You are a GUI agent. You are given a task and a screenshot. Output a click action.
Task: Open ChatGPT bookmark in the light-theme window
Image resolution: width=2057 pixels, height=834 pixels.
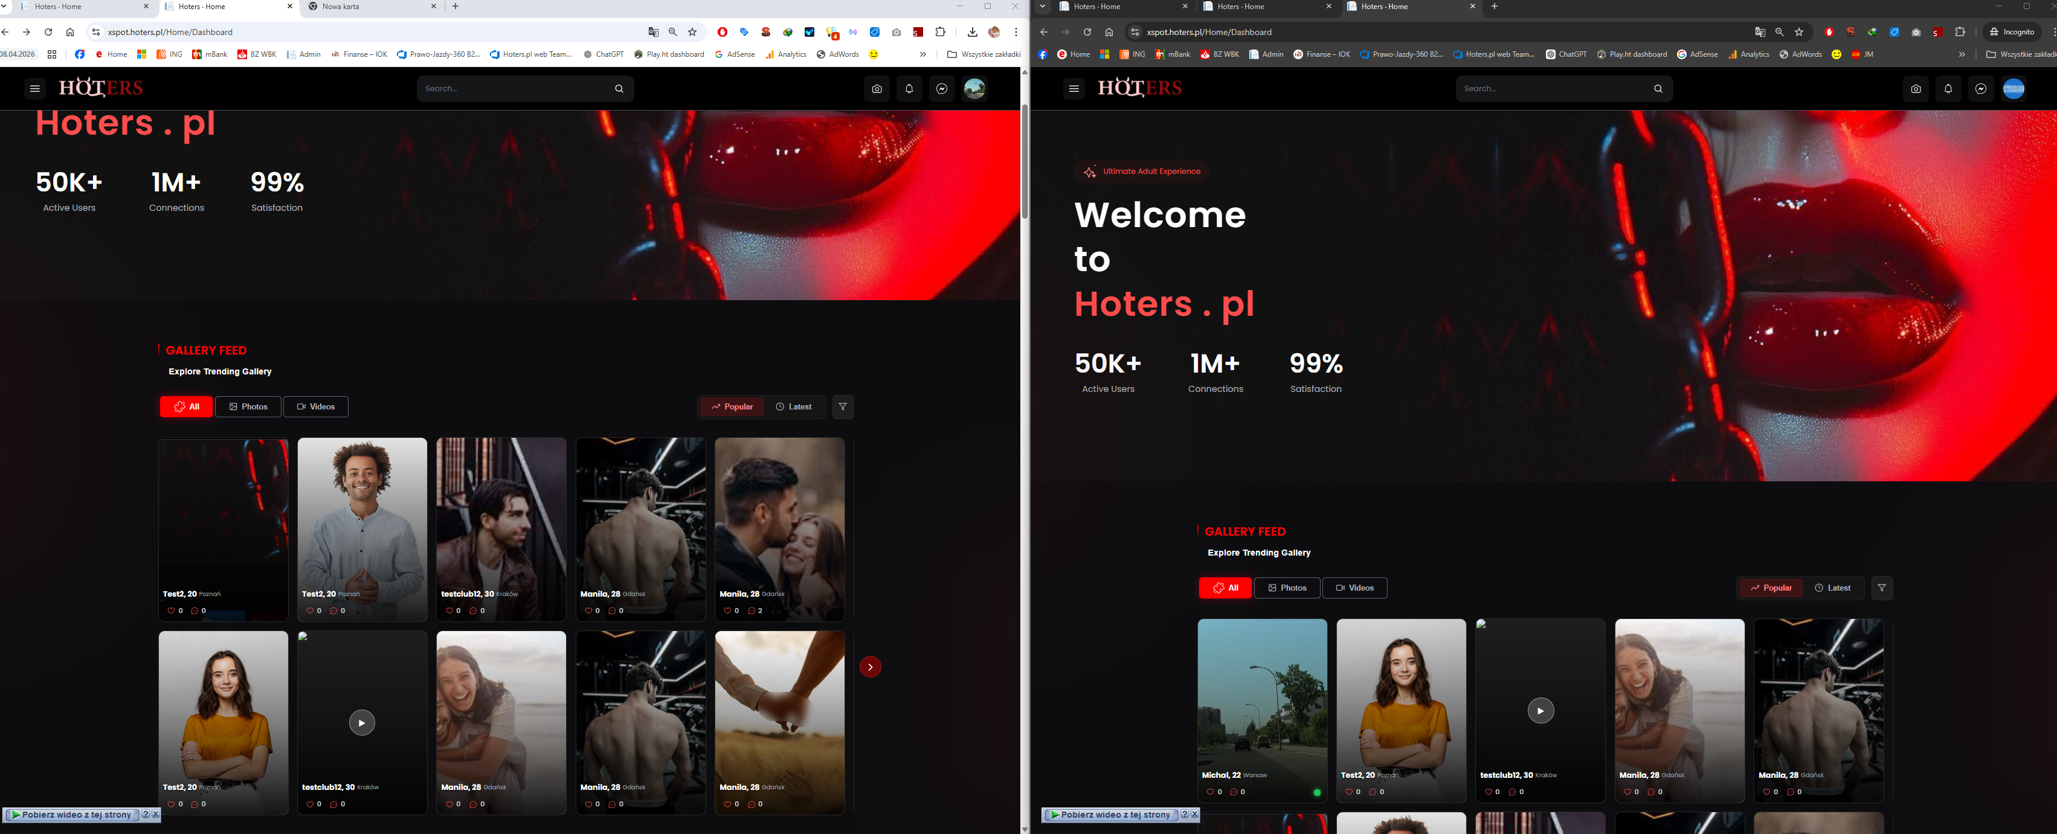coord(604,54)
